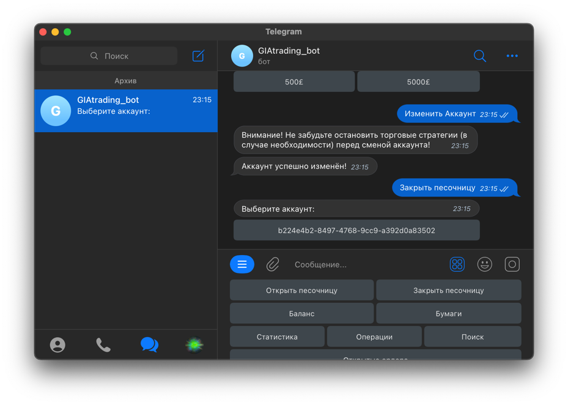568x405 pixels.
Task: Click the Внимание warning message bubble
Action: [x=356, y=140]
